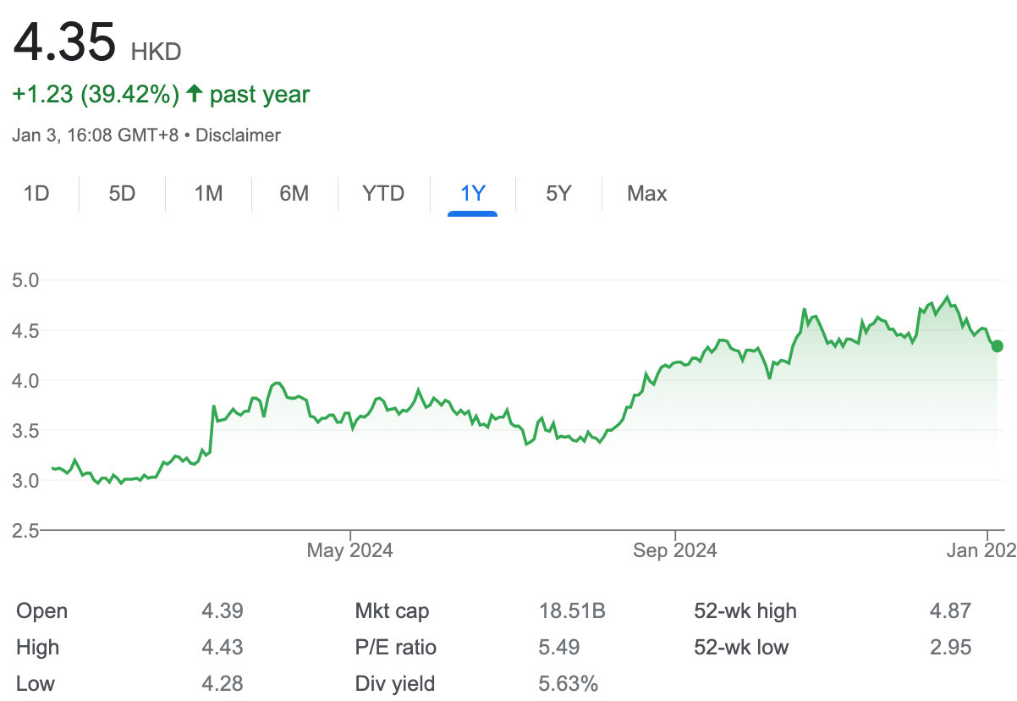Click the 4.35 price heading
The image size is (1017, 701).
pyautogui.click(x=64, y=42)
